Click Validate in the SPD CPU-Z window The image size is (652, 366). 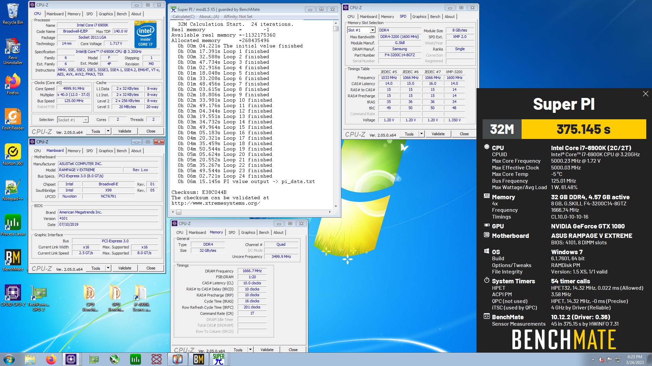point(438,134)
